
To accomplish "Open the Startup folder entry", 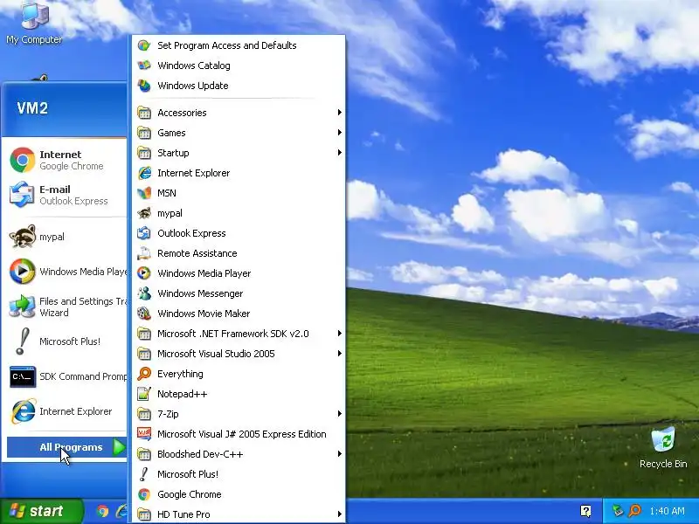I will (x=239, y=152).
